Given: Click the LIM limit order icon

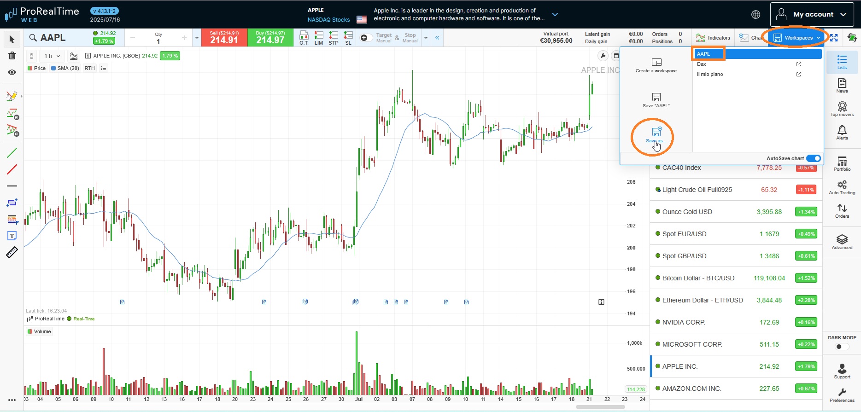Looking at the screenshot, I should (319, 38).
